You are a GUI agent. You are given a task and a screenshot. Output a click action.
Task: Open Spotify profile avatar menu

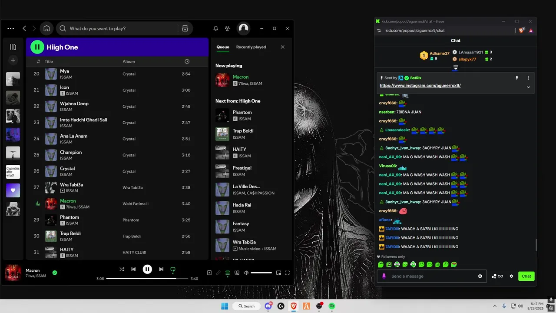click(243, 28)
